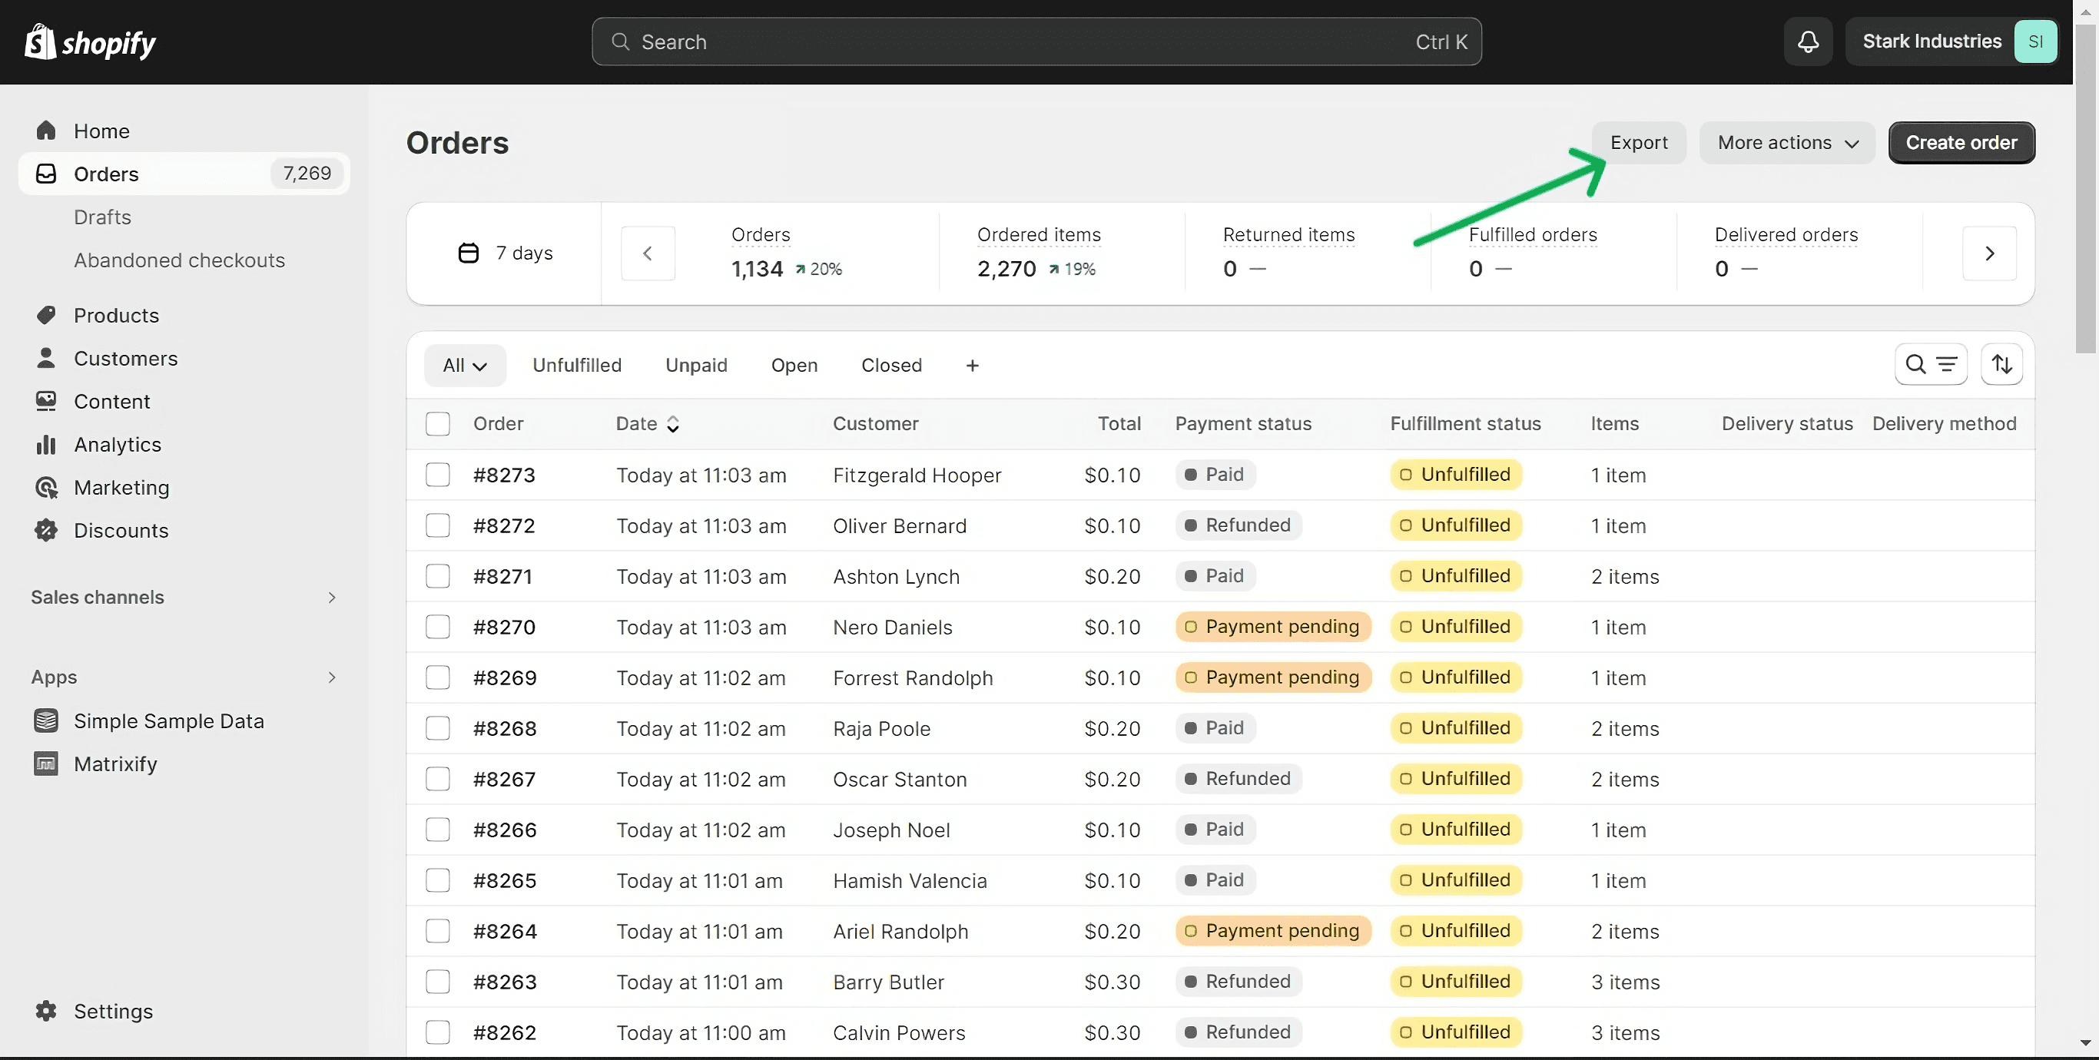The width and height of the screenshot is (2099, 1060).
Task: Click the Shopify logo
Action: click(x=90, y=41)
